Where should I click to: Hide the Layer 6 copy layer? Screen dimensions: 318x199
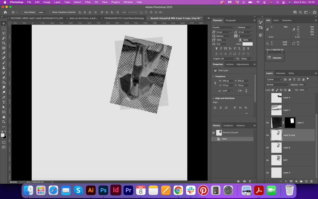(x=267, y=135)
